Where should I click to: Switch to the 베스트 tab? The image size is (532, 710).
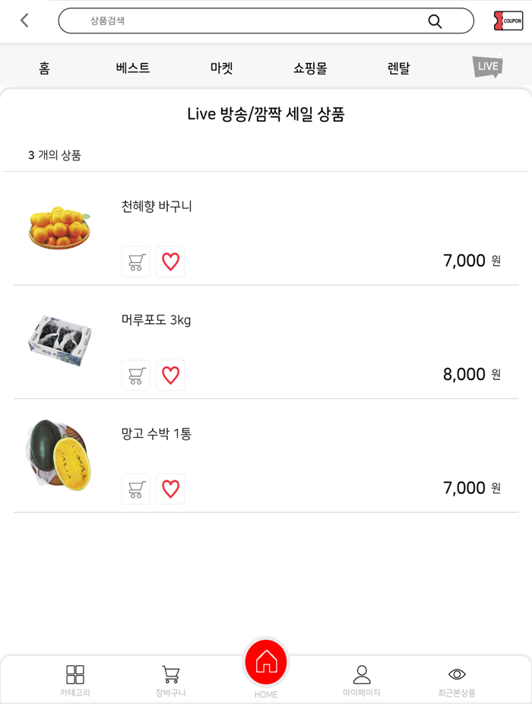click(131, 67)
